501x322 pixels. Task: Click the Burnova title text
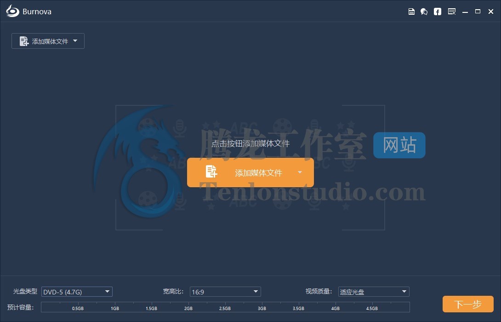(x=37, y=11)
